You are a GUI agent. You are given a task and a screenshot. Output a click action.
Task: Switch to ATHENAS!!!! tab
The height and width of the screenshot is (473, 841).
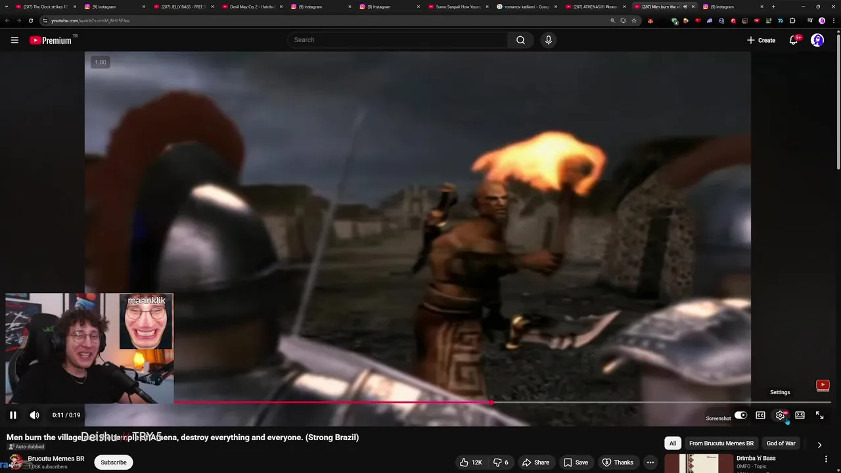595,7
